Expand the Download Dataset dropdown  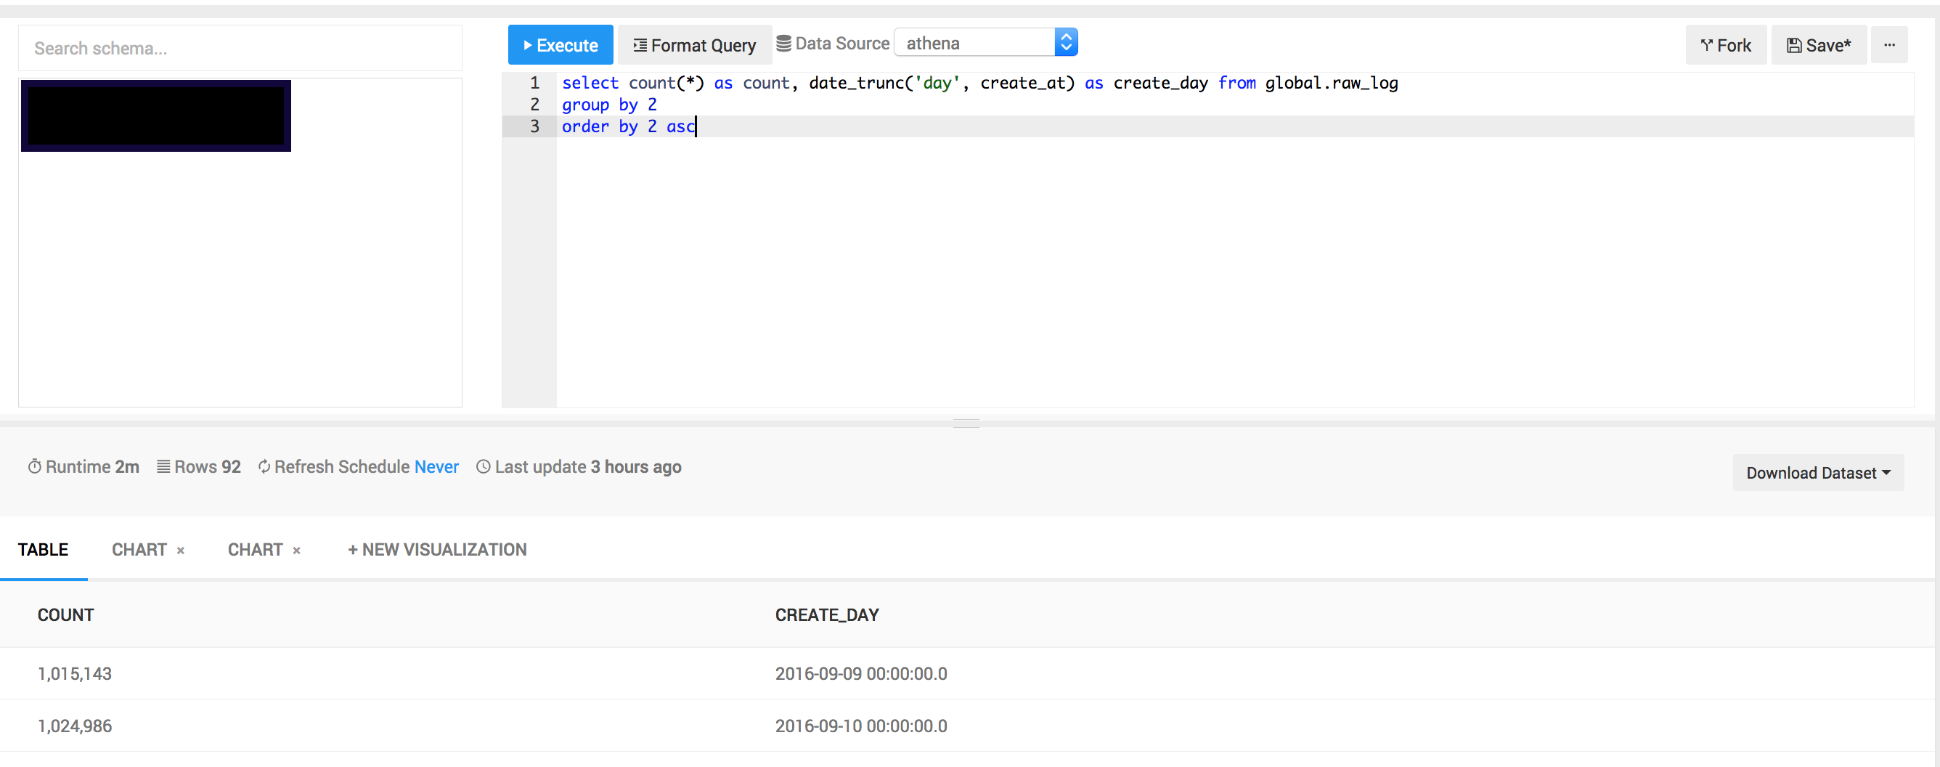pyautogui.click(x=1817, y=473)
